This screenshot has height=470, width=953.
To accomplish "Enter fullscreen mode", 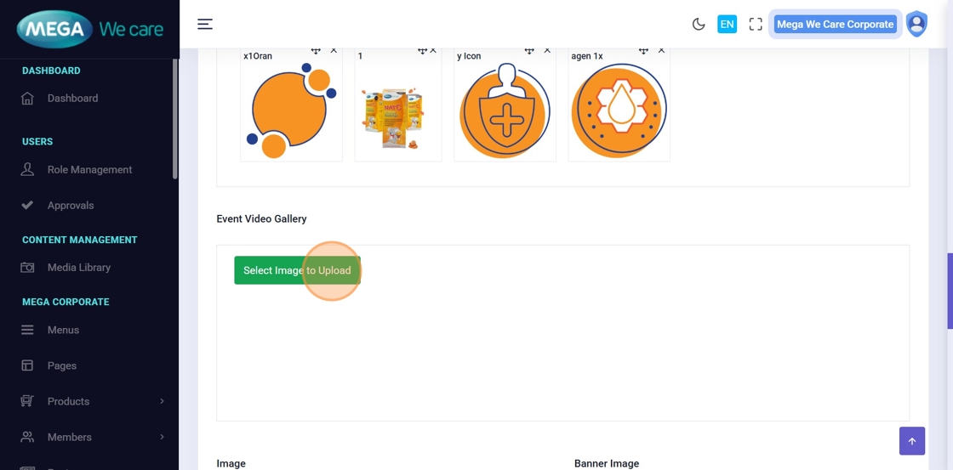I will coord(756,24).
